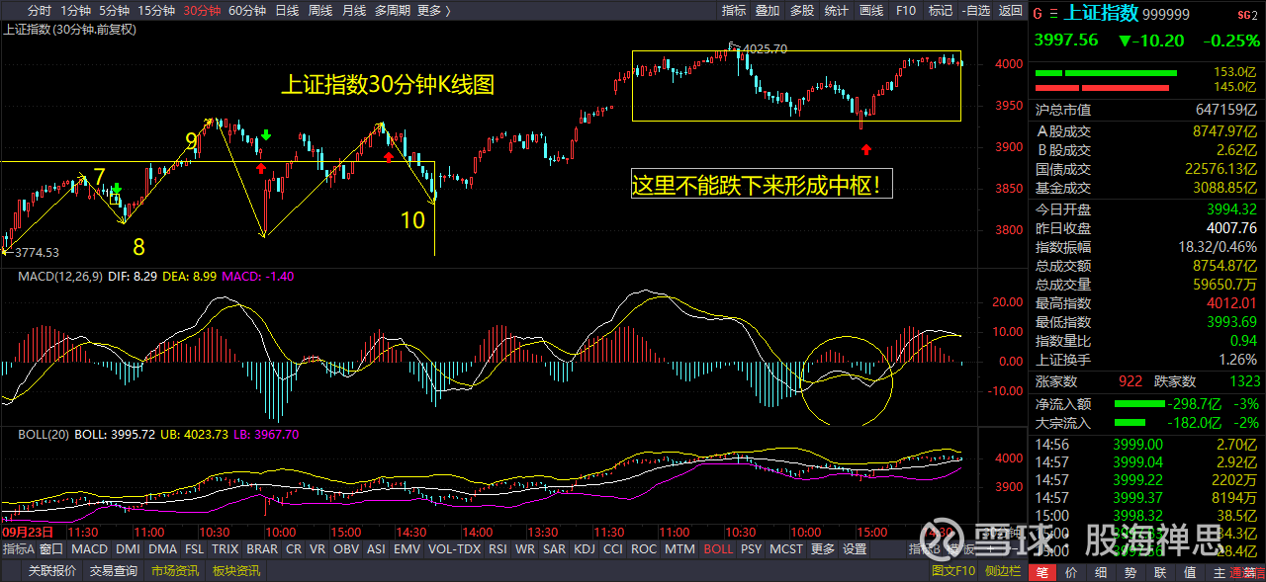This screenshot has width=1266, height=582.
Task: Select the WR indicator tab
Action: (525, 549)
